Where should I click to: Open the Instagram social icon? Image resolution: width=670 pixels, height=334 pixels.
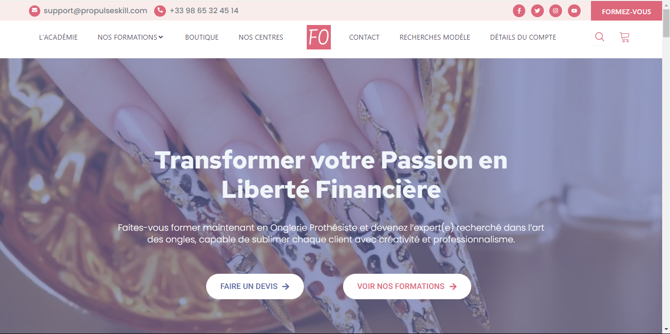(556, 11)
